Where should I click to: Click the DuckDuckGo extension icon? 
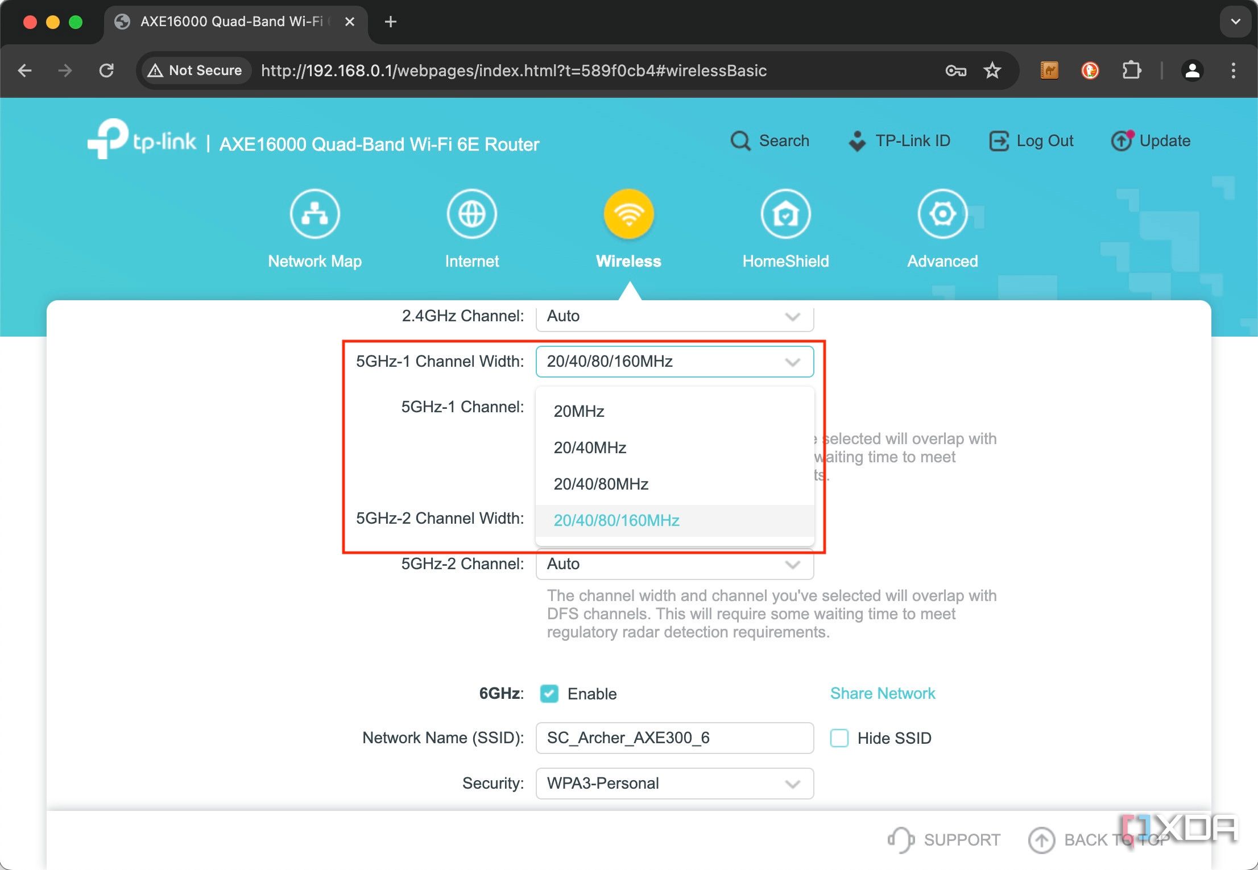coord(1090,71)
